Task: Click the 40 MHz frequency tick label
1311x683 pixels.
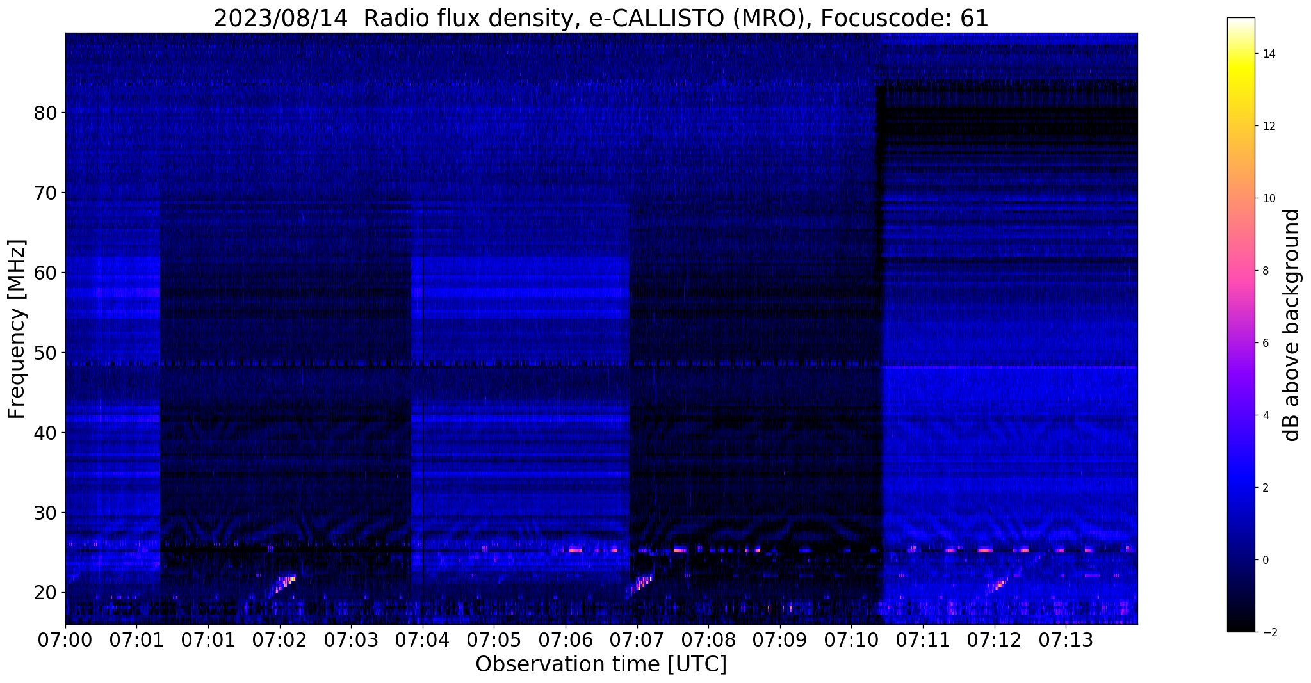Action: 45,433
